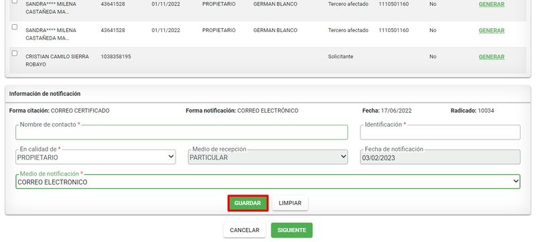Open the 'En calidad de' dropdown

[x=96, y=158]
